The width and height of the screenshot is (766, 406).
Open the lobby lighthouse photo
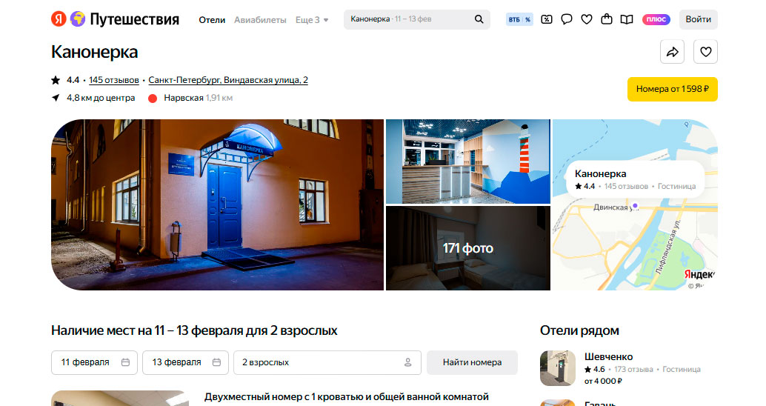(468, 162)
